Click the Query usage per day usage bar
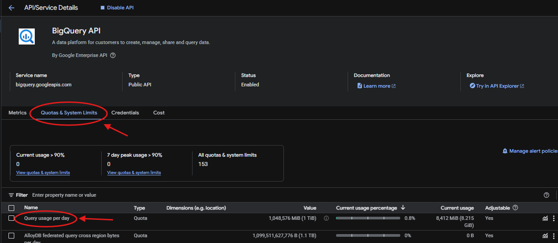Screen dimensions: 558x243 click(369, 219)
